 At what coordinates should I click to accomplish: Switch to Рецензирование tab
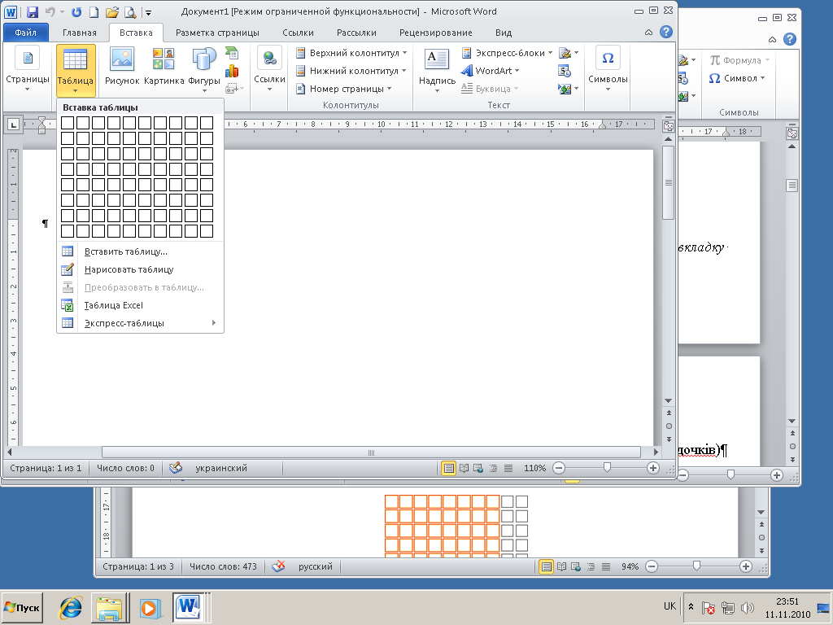coord(436,33)
